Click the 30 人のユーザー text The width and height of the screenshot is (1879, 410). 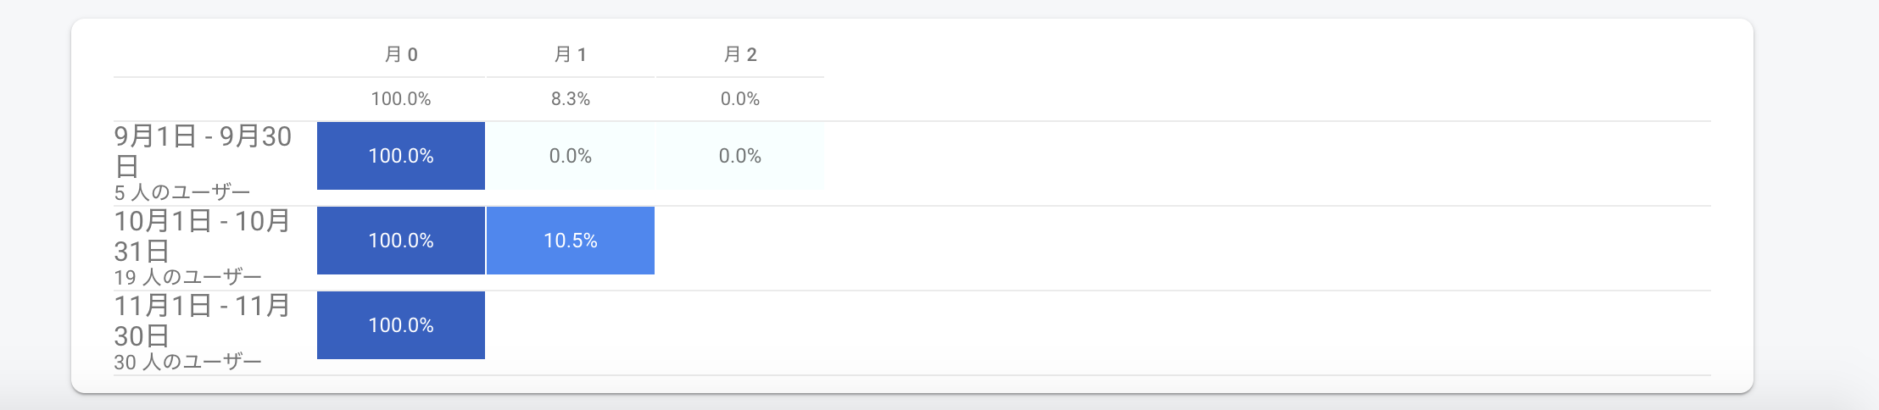click(188, 362)
